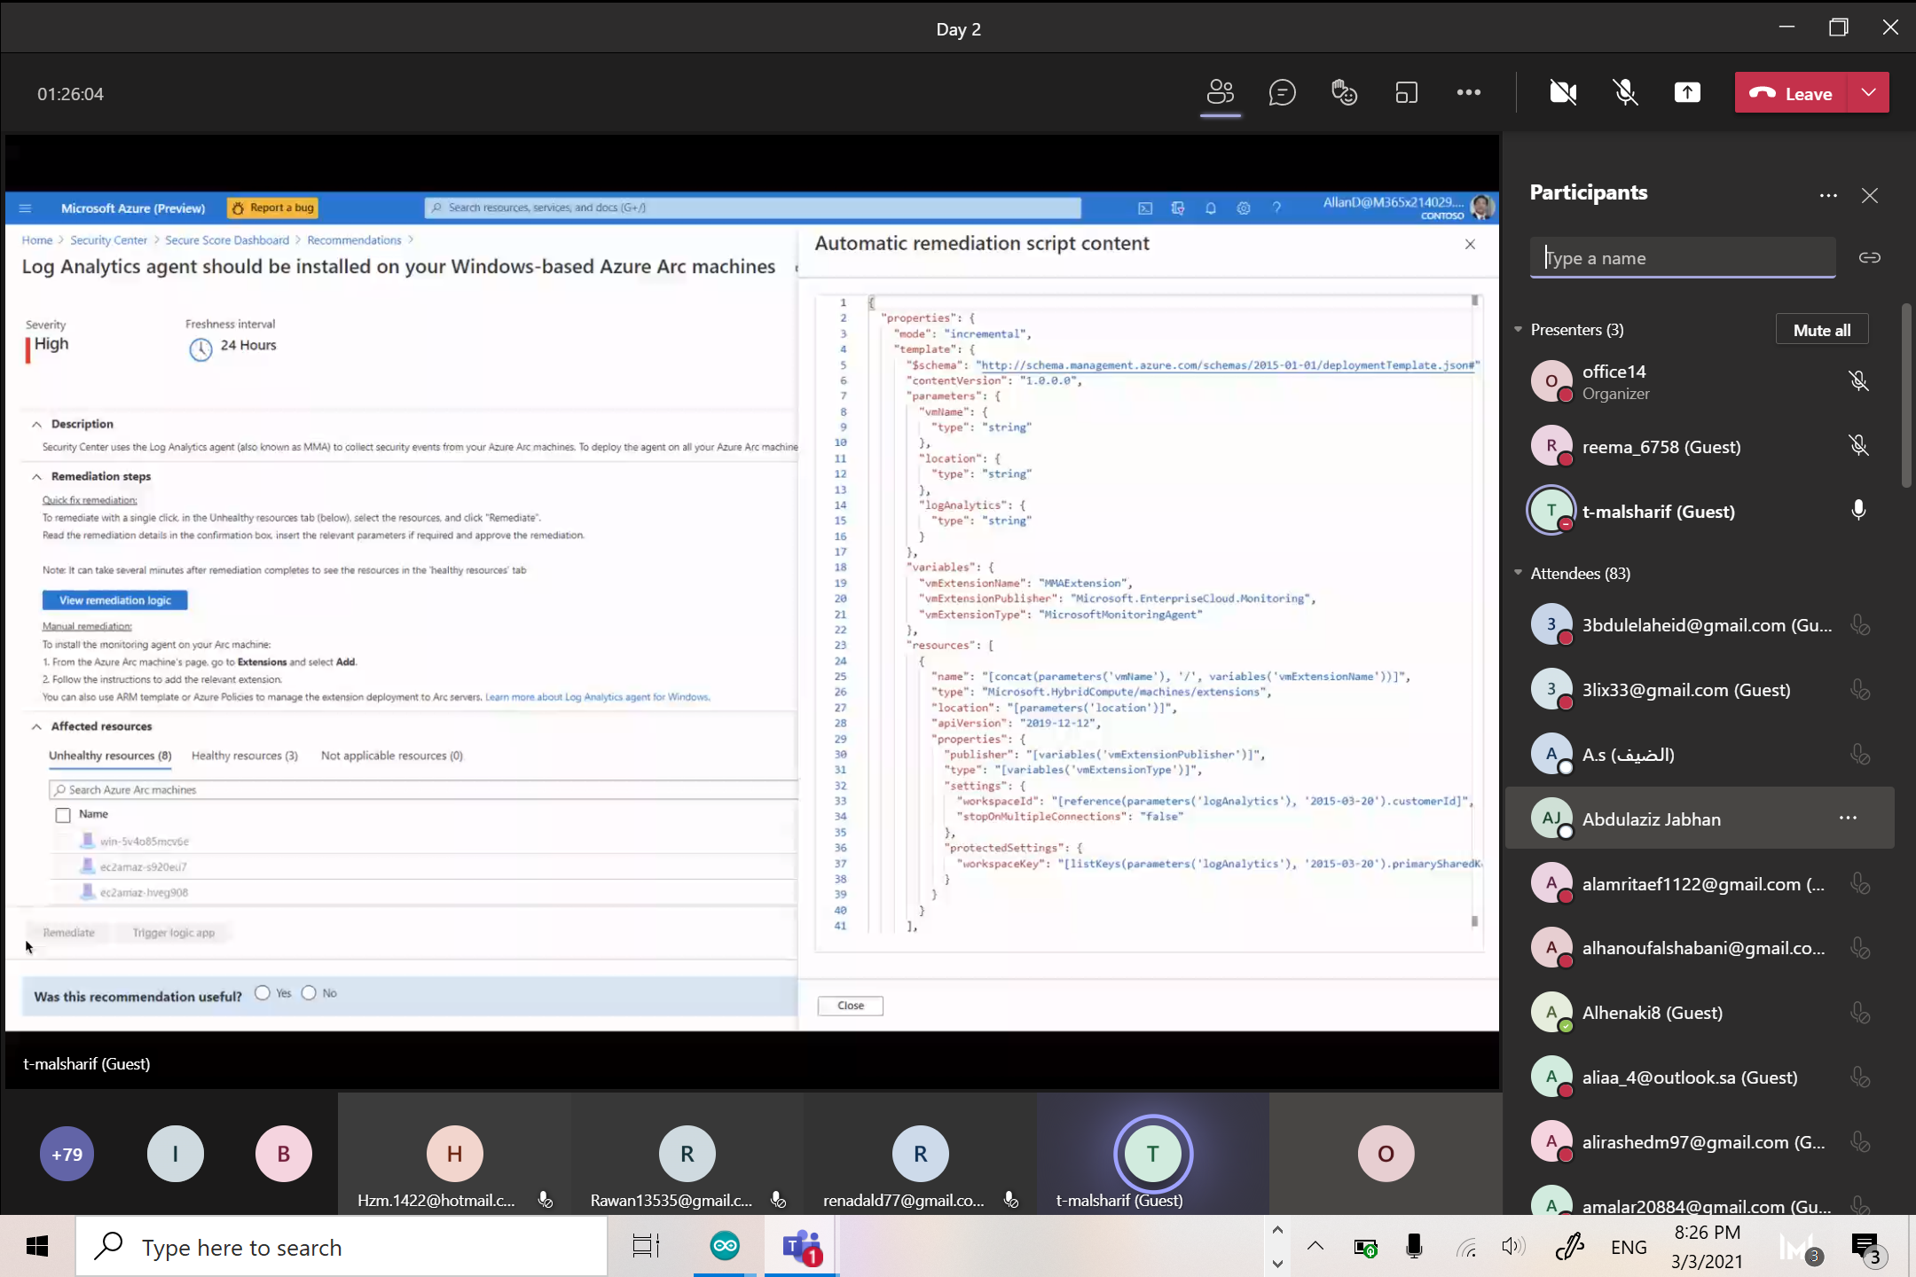Toggle the show participants panel
The width and height of the screenshot is (1916, 1277).
pyautogui.click(x=1221, y=93)
